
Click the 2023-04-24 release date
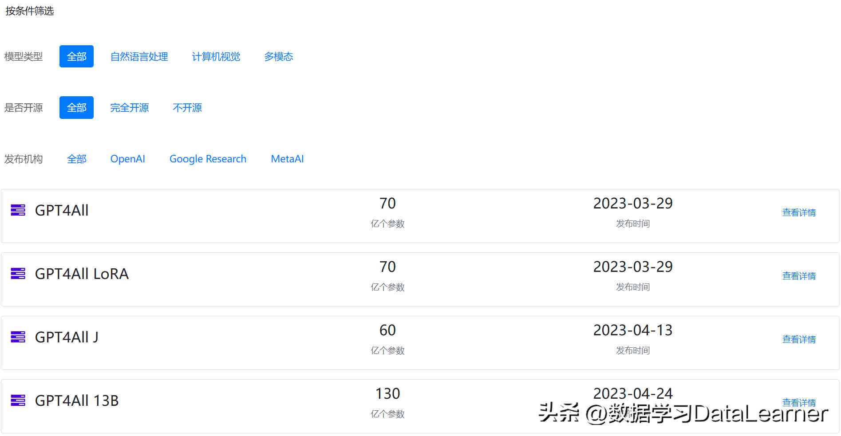(x=633, y=393)
